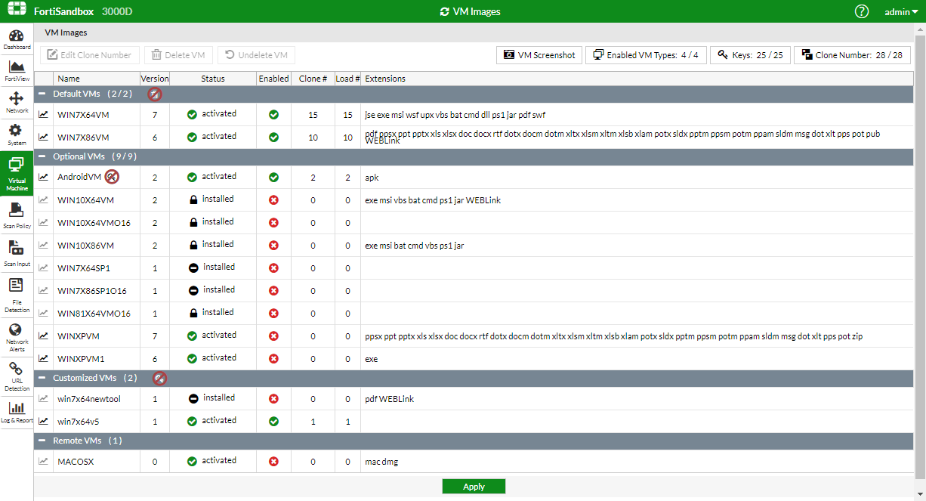926x501 pixels.
Task: Click the help question mark icon
Action: (862, 11)
